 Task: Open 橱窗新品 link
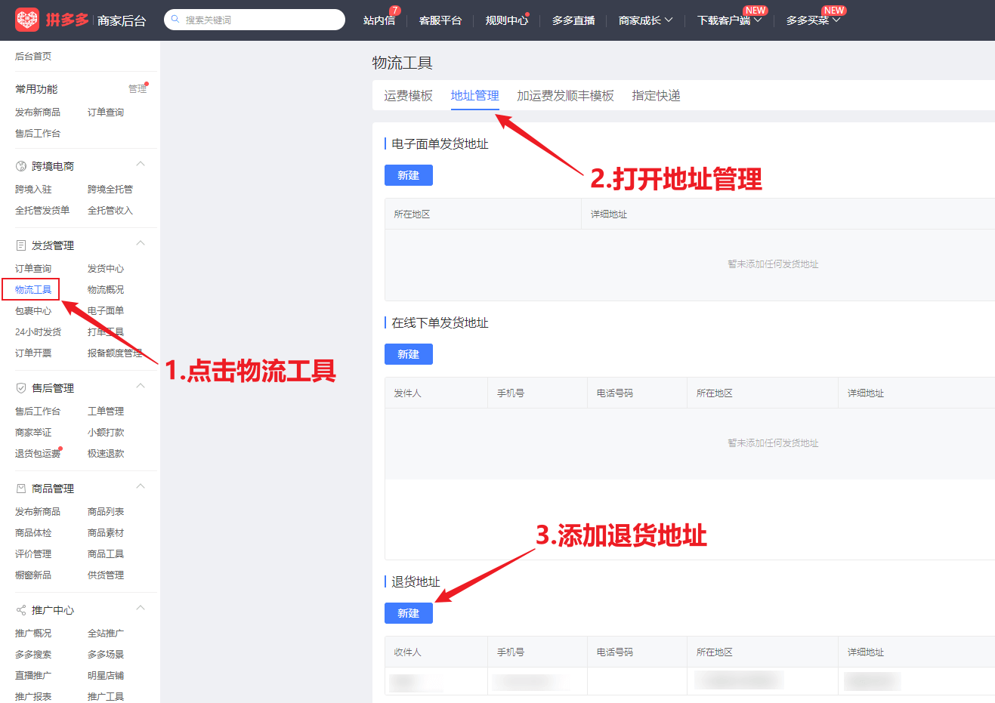pos(33,575)
